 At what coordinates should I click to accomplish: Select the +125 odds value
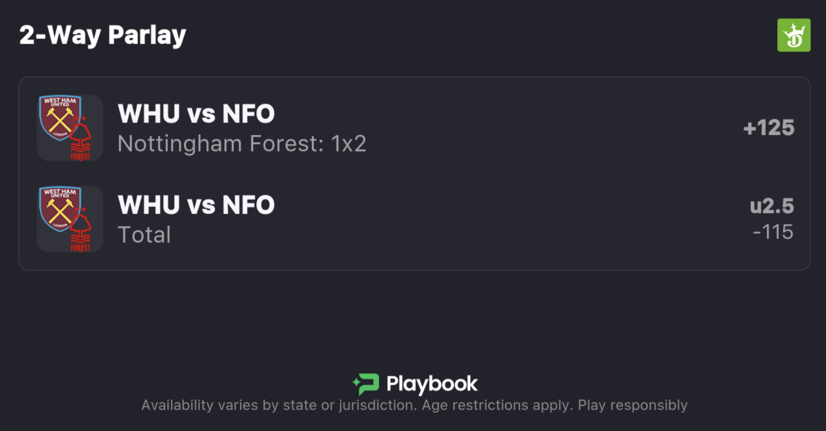769,128
